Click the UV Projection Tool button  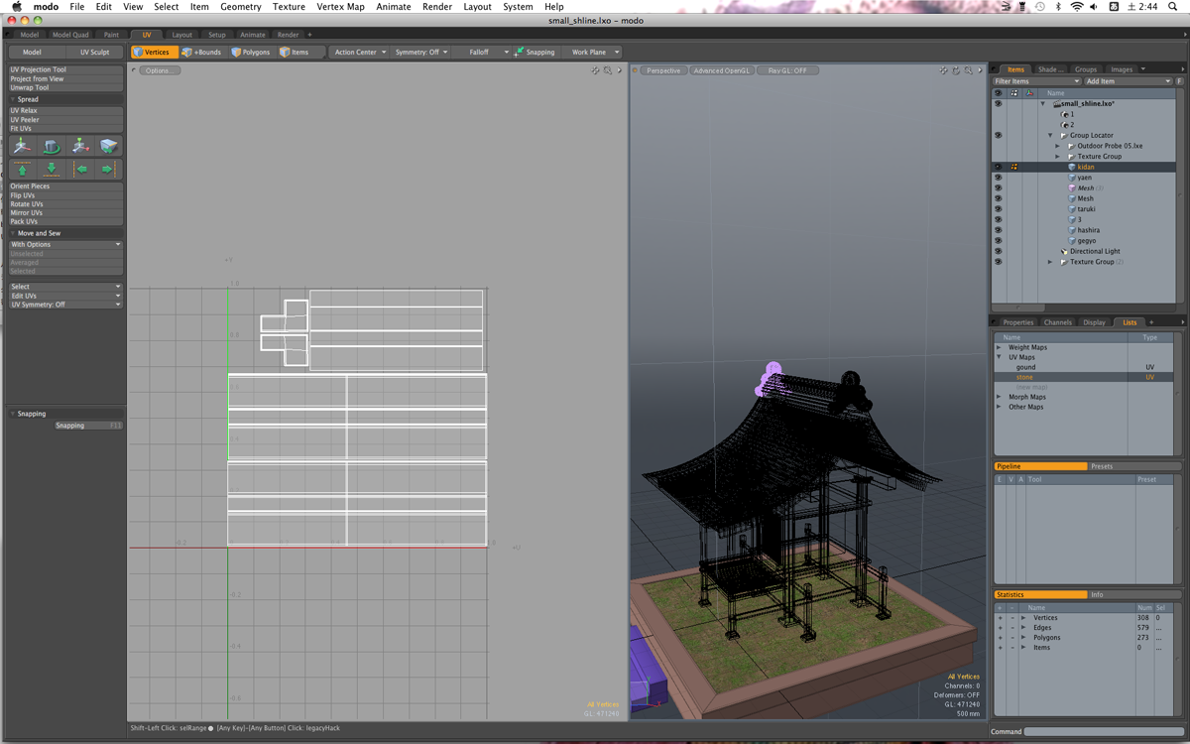point(65,70)
